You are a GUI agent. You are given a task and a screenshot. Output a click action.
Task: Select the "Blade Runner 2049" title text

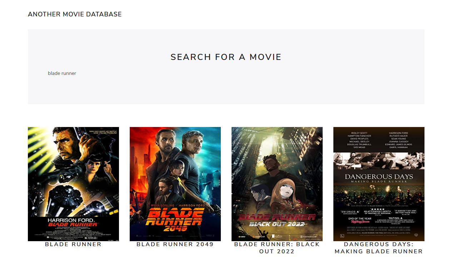(x=175, y=244)
